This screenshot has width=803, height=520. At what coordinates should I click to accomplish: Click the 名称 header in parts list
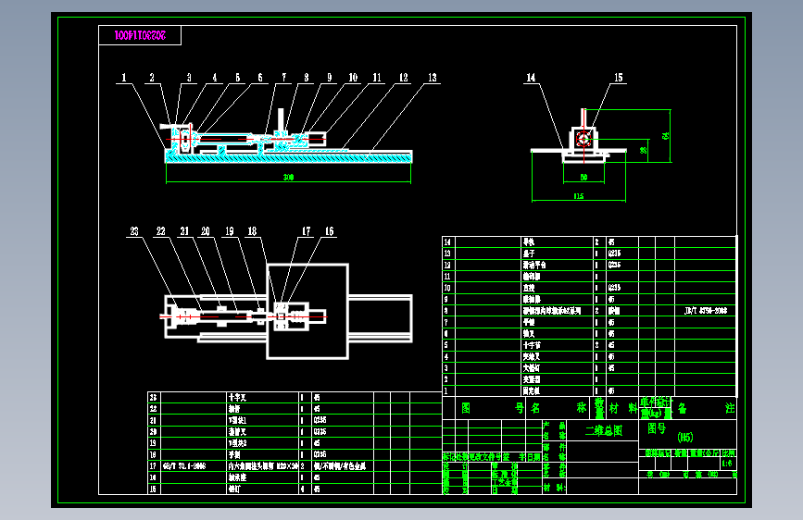point(558,408)
